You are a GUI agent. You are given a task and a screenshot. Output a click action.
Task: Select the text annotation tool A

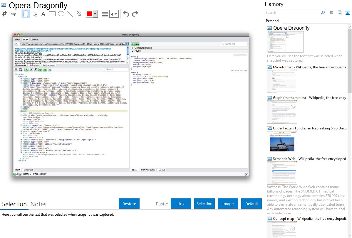(x=43, y=14)
